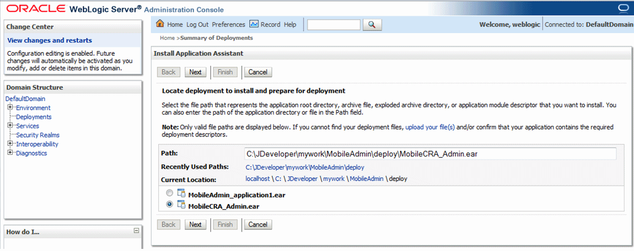Navigate to JDeveloper in Current Location

(302, 179)
